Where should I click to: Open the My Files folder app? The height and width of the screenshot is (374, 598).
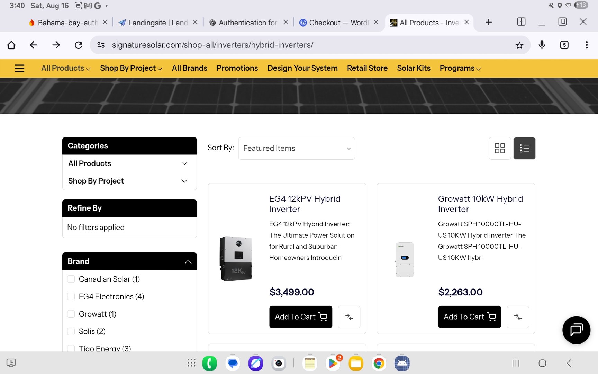356,363
